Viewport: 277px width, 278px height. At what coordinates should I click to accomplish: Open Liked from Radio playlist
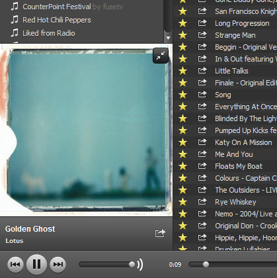(x=49, y=33)
